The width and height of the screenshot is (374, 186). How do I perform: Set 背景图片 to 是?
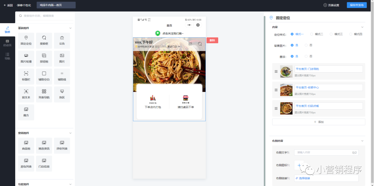point(294,45)
